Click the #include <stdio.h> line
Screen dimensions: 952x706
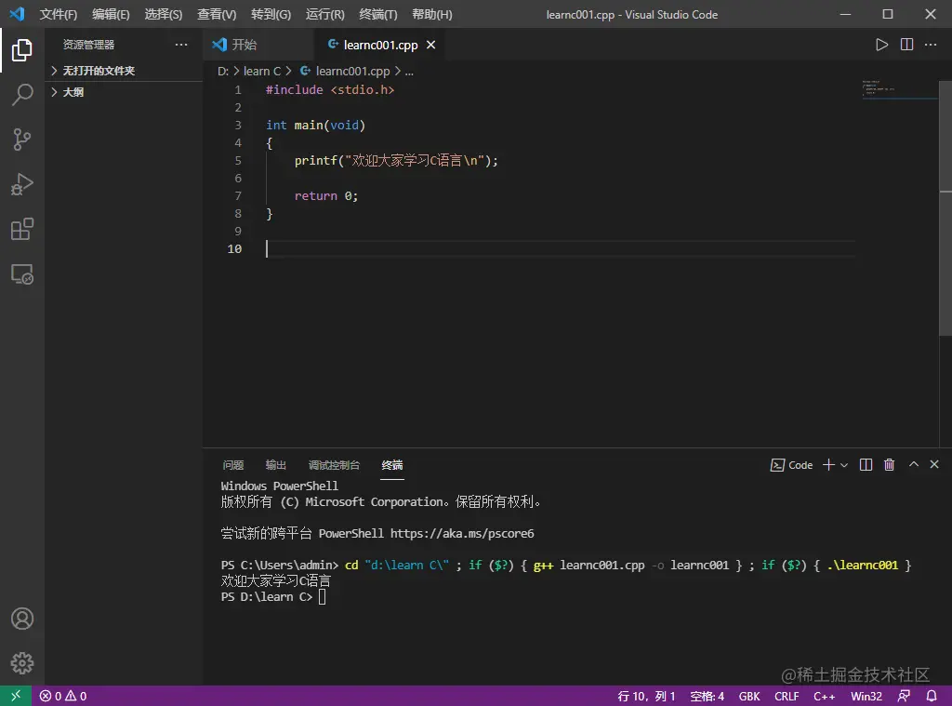click(x=330, y=90)
